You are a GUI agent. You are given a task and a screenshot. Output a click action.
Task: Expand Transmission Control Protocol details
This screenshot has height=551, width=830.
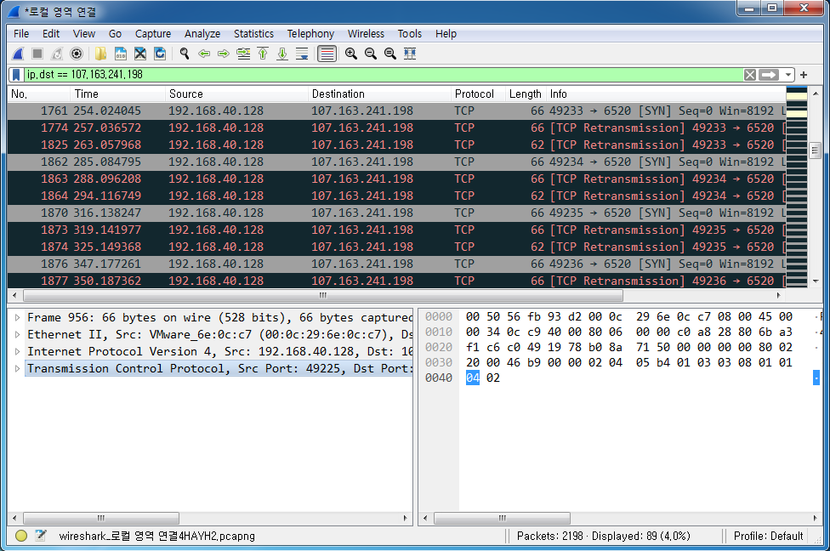(18, 368)
